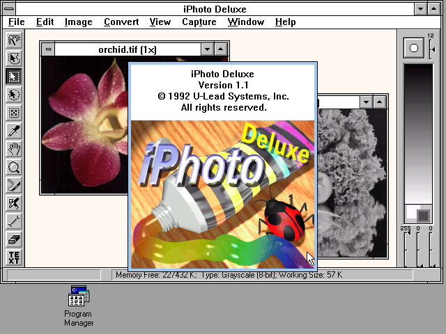
Task: Dismiss the iPhoto splash artwork
Action: point(222,194)
